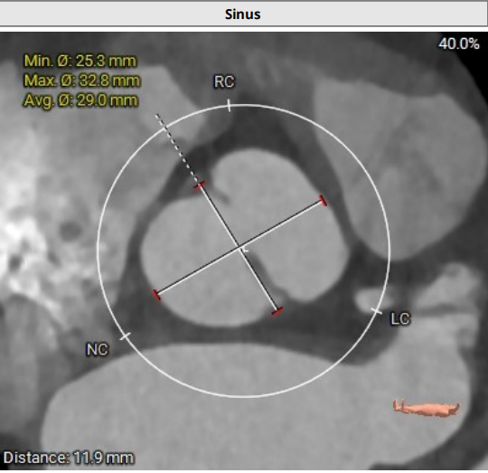488x473 pixels.
Task: Grab the lower-left red caliper handle
Action: [x=156, y=295]
